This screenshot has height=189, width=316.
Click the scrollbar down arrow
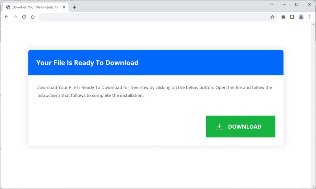pos(313,186)
